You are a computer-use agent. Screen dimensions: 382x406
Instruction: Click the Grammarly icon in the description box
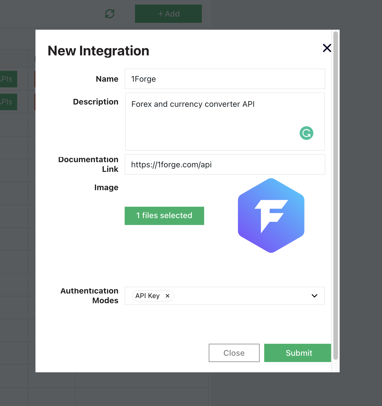306,133
